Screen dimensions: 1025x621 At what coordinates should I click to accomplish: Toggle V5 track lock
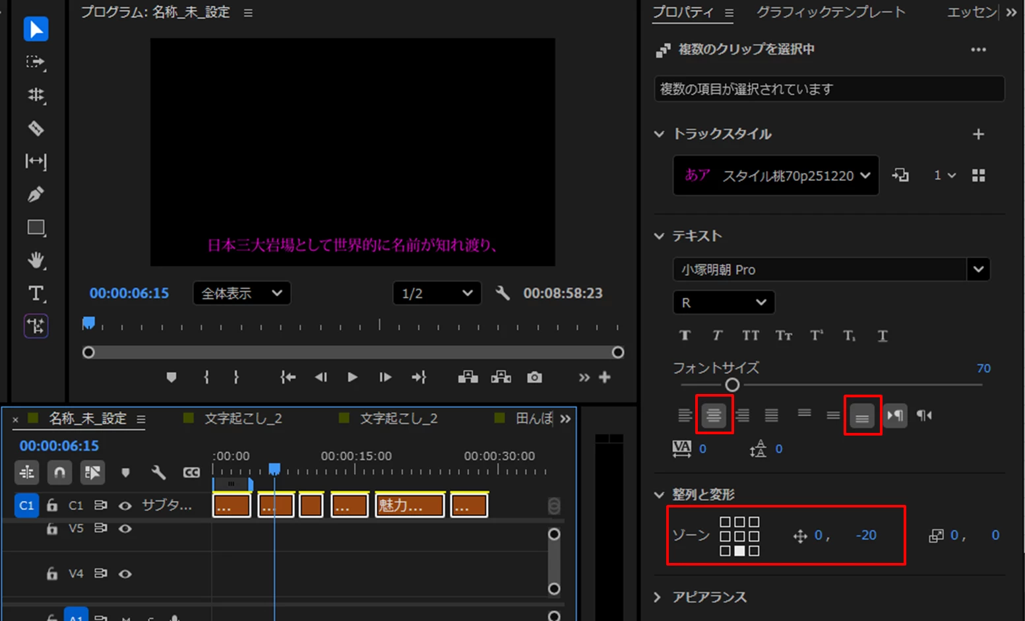[x=52, y=529]
